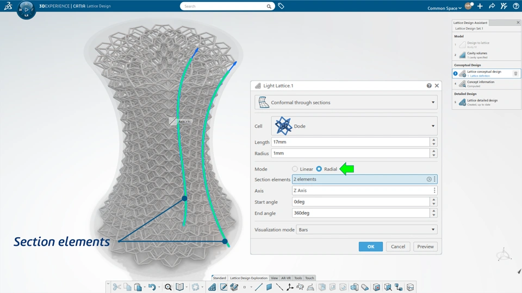
Task: Click the plus Add icon in top bar
Action: 480,6
